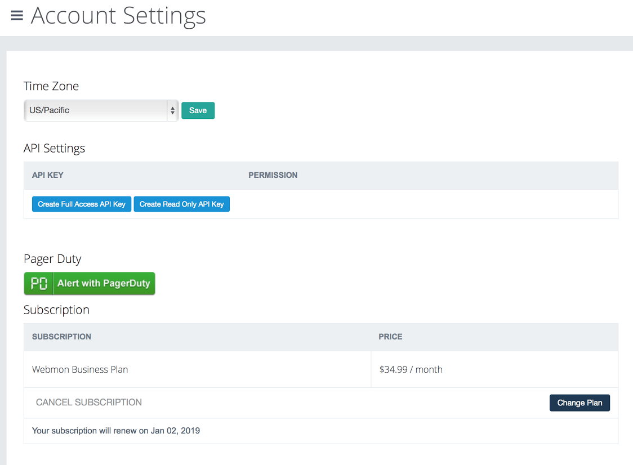Click the PRICE column header
Screen dimensions: 633x465
pos(390,337)
